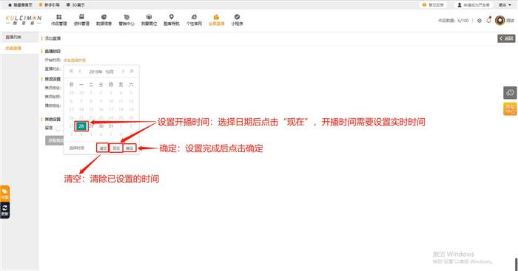Viewport: 518px width, 271px height.
Task: Go to previous month in calendar
Action: (80, 71)
